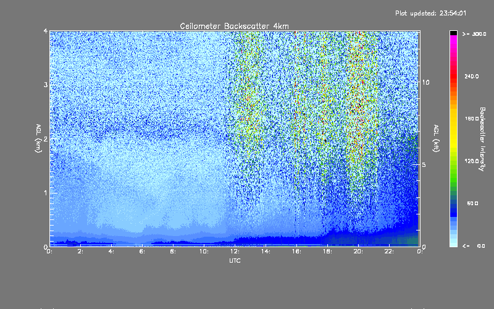Click the 20: hour tick label
This screenshot has height=309, width=494.
click(x=358, y=252)
